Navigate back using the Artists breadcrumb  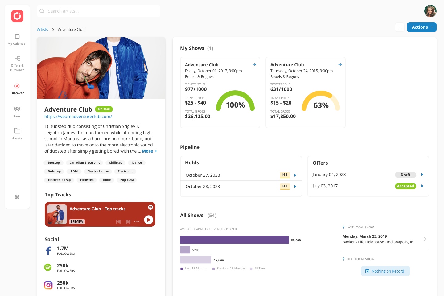click(42, 29)
